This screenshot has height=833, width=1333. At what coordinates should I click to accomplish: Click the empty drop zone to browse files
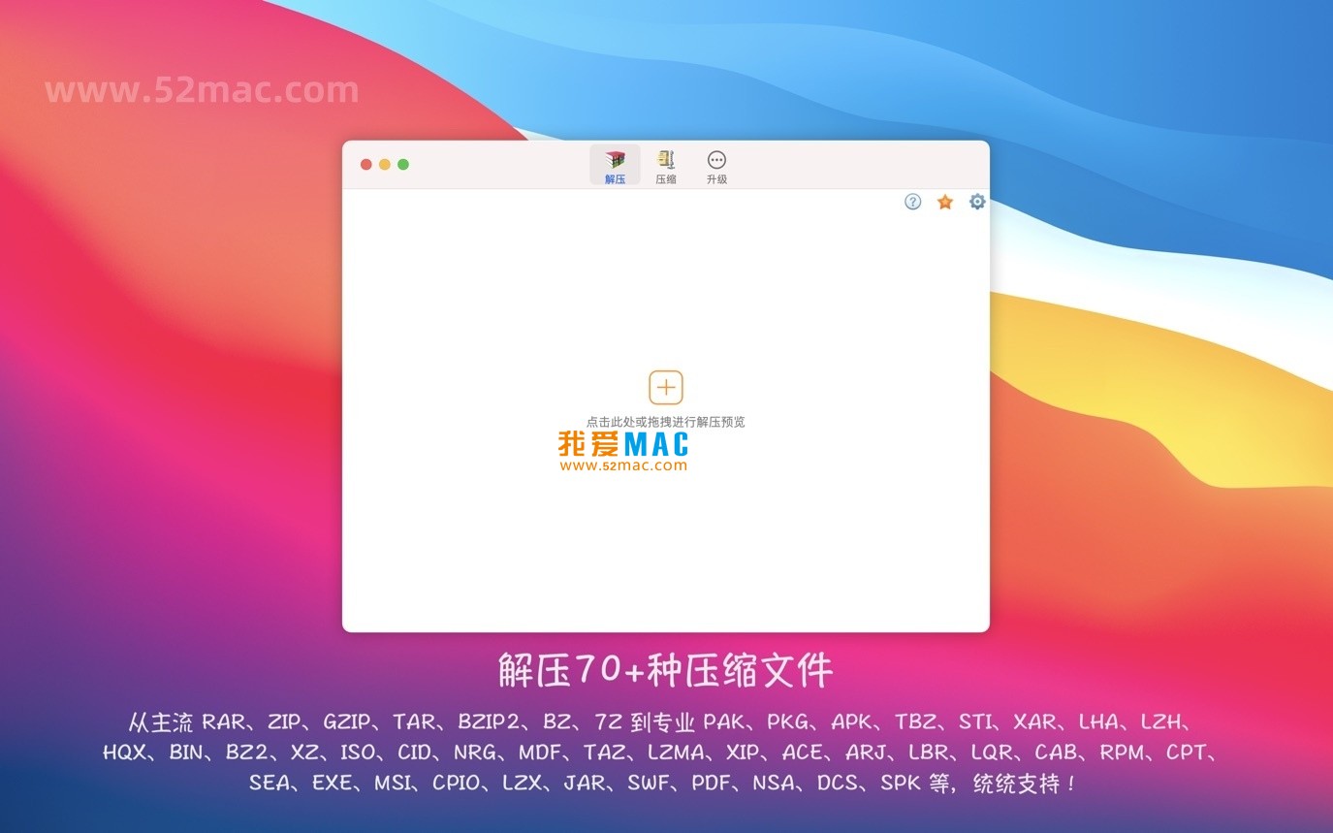(666, 543)
